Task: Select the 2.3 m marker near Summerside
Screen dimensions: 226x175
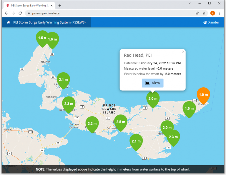Action: 68,104
